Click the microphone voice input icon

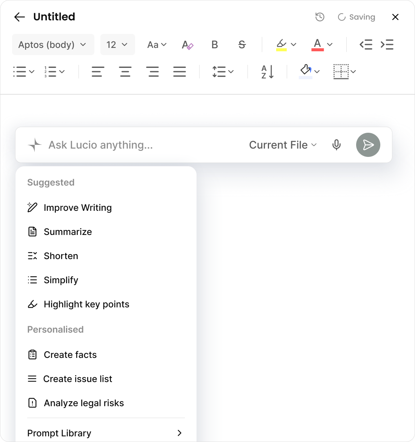[336, 145]
